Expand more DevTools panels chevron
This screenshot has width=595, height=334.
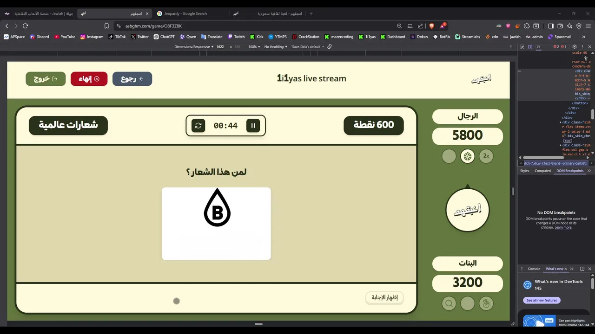click(x=539, y=47)
